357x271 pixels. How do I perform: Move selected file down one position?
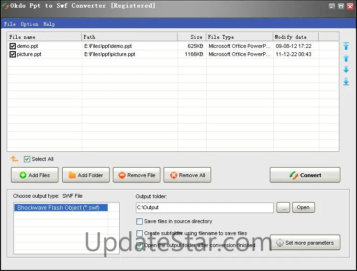coord(346,69)
